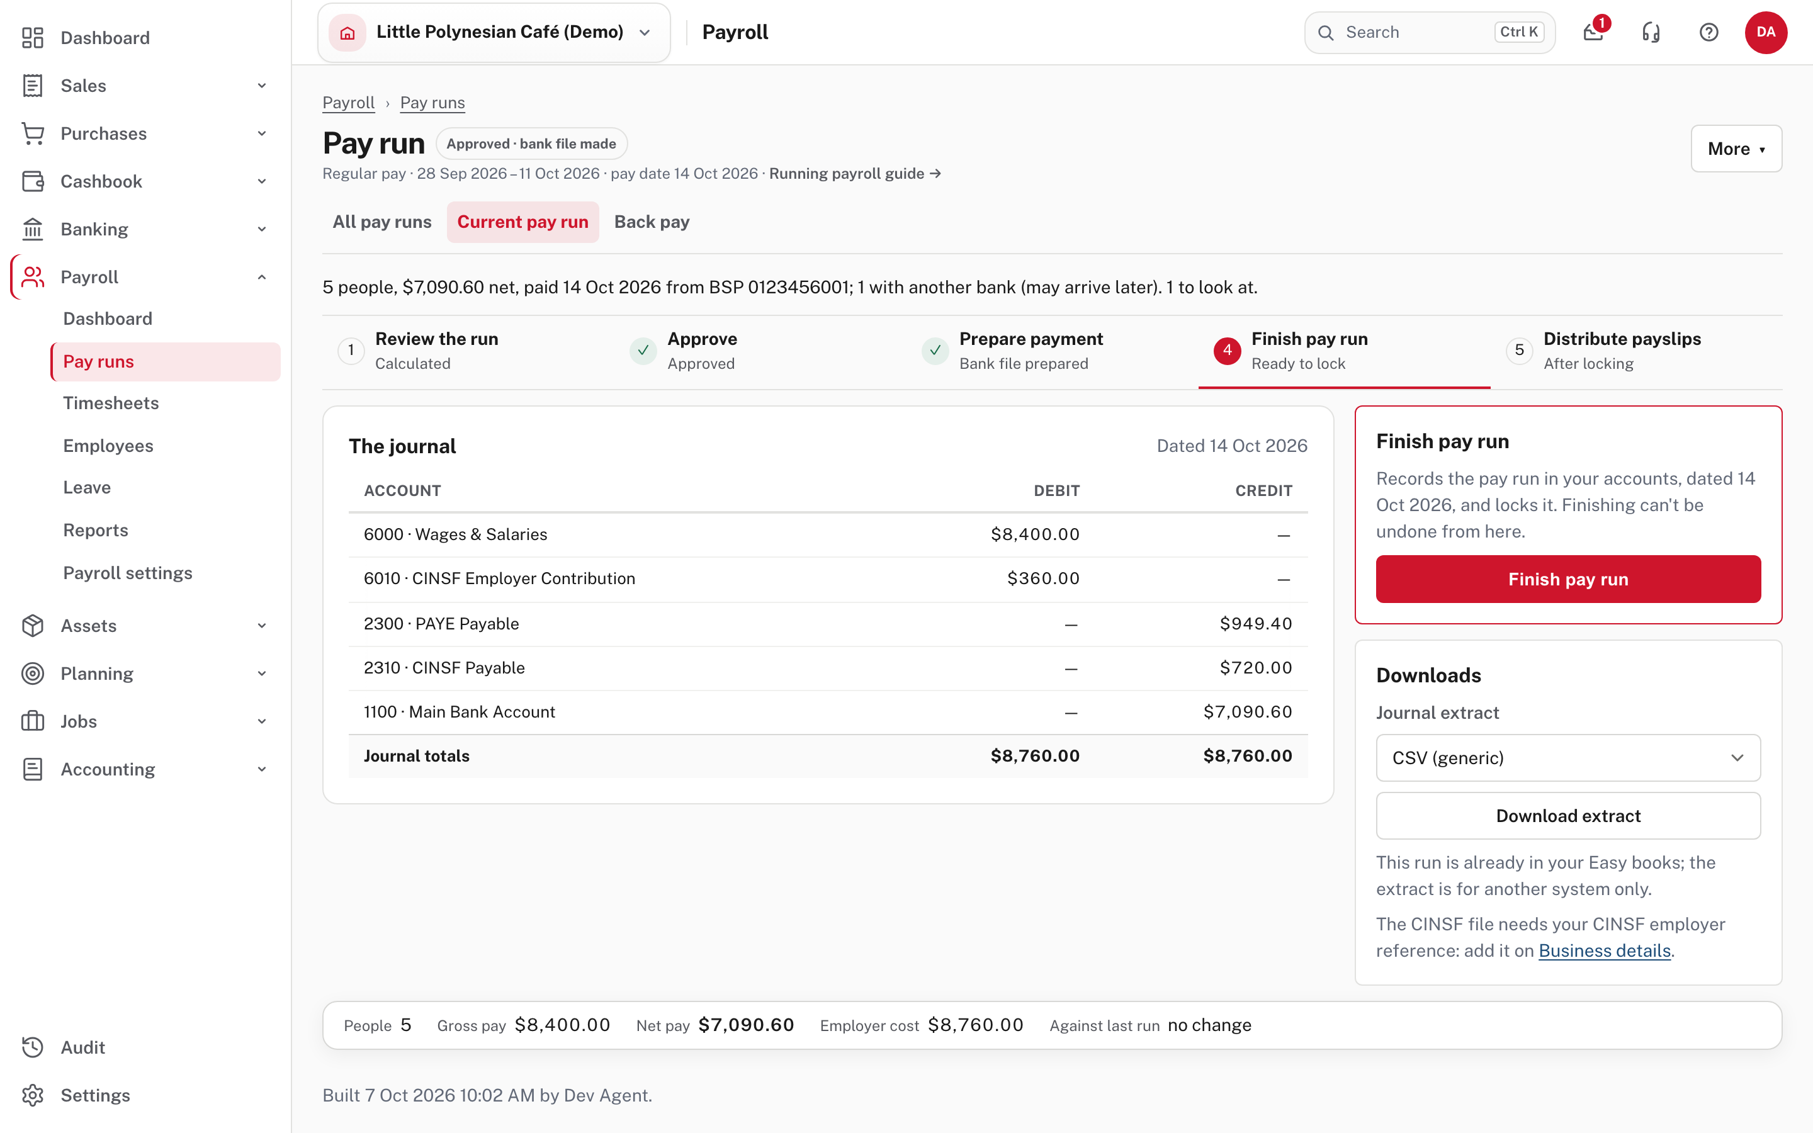Click the headset support icon
1813x1133 pixels.
[x=1651, y=32]
